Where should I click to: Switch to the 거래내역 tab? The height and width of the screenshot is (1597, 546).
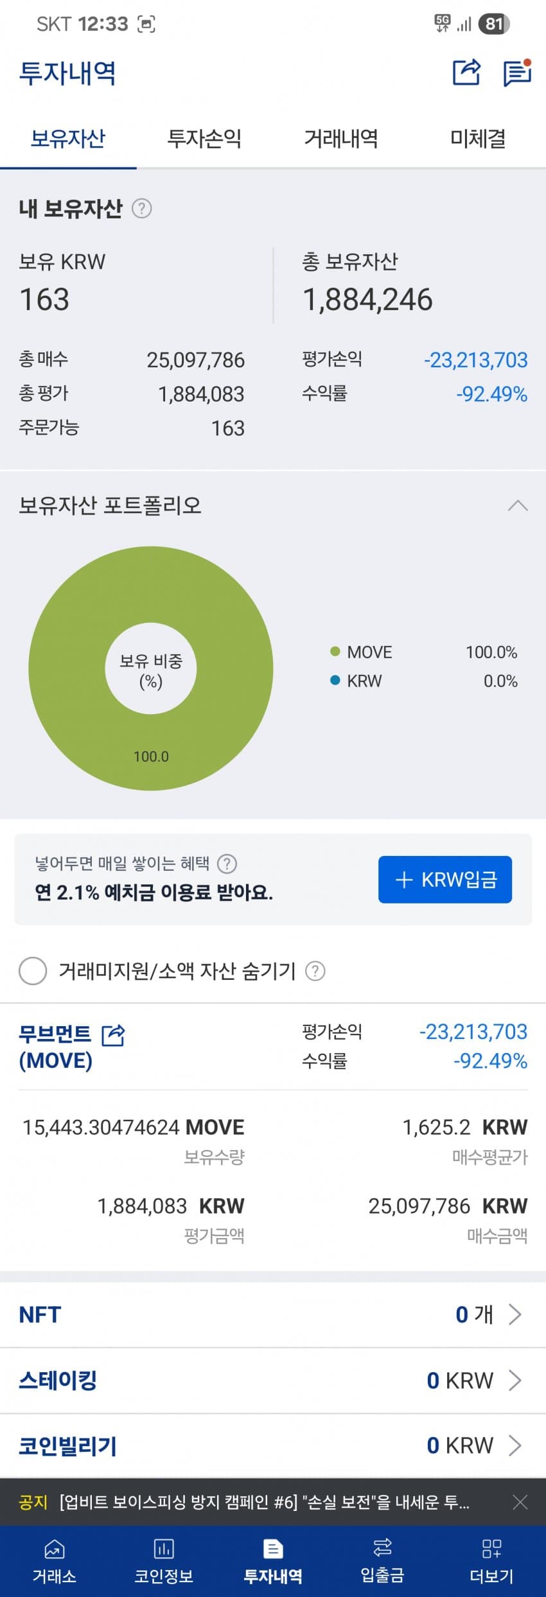[341, 139]
